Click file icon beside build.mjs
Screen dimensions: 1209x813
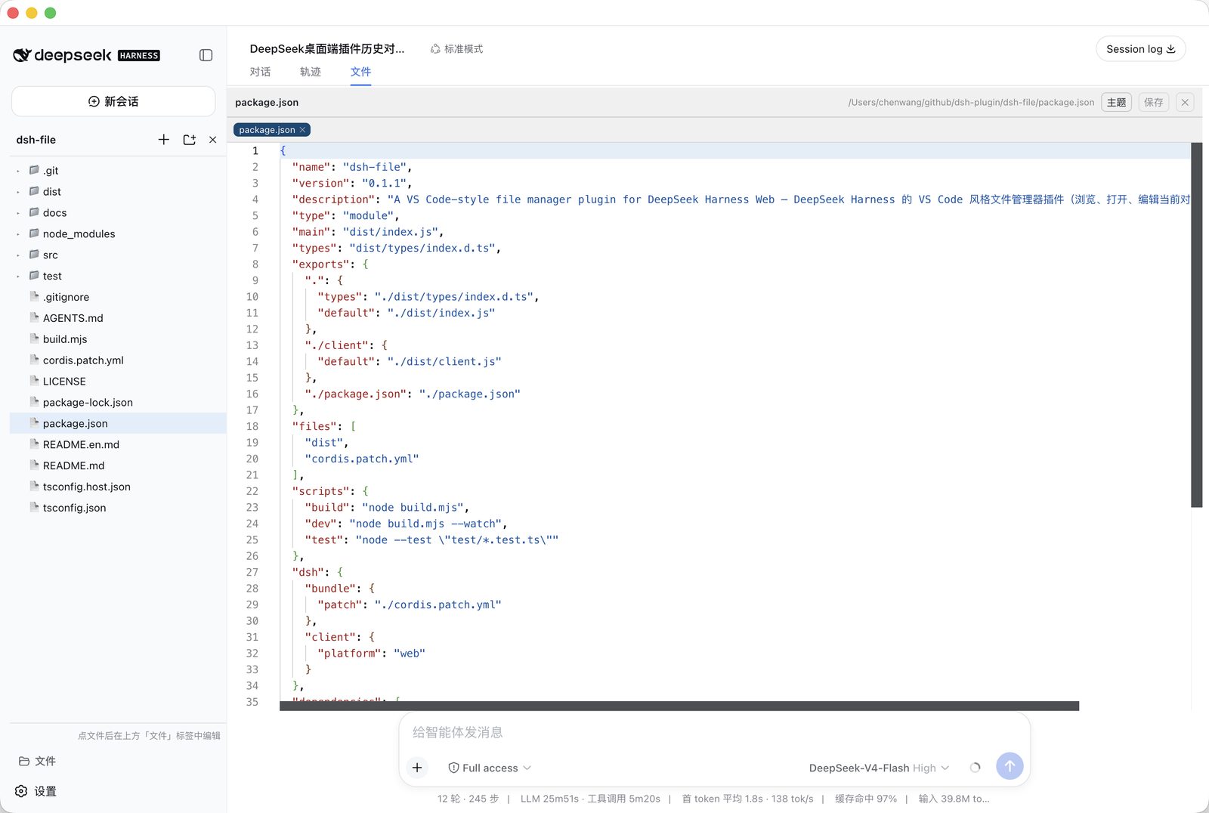pyautogui.click(x=34, y=338)
